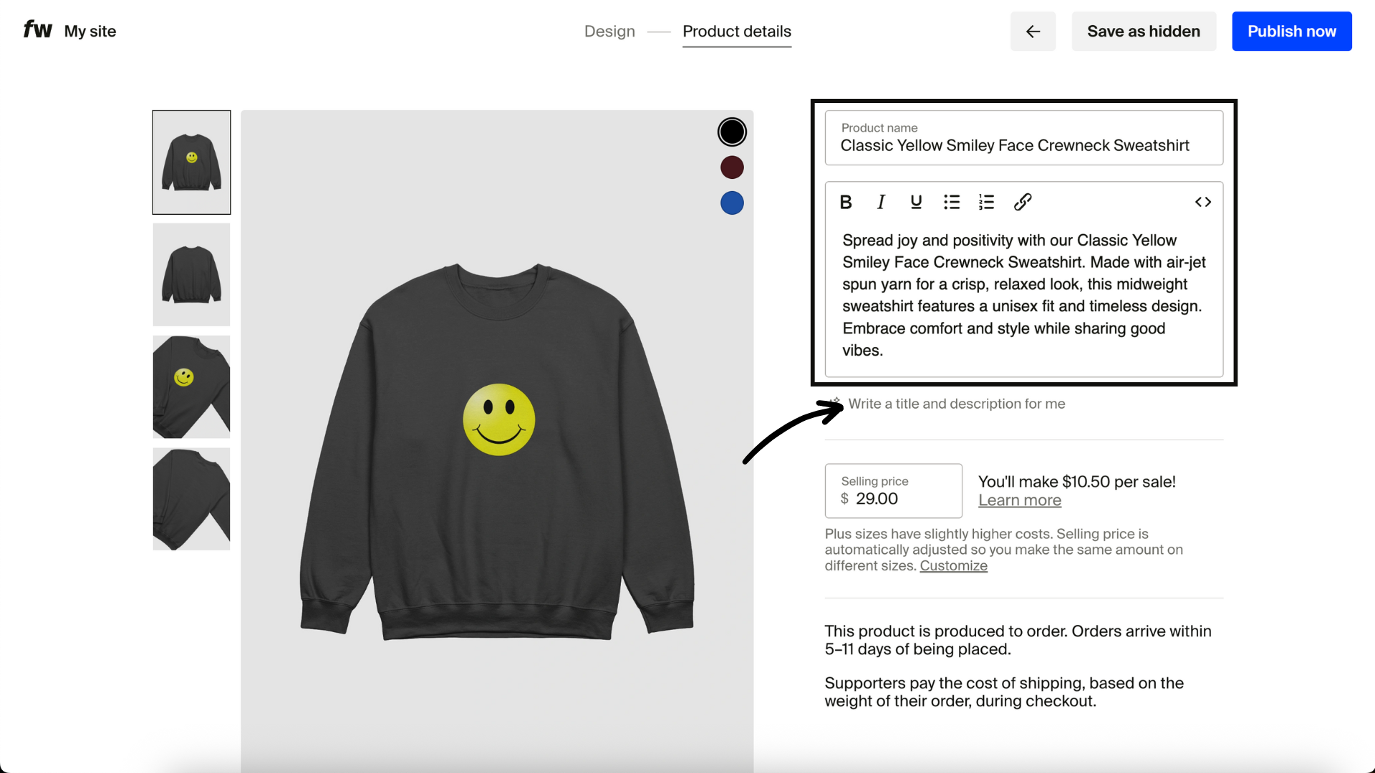Pick the blue color swatch
This screenshot has height=773, width=1375.
(x=732, y=203)
